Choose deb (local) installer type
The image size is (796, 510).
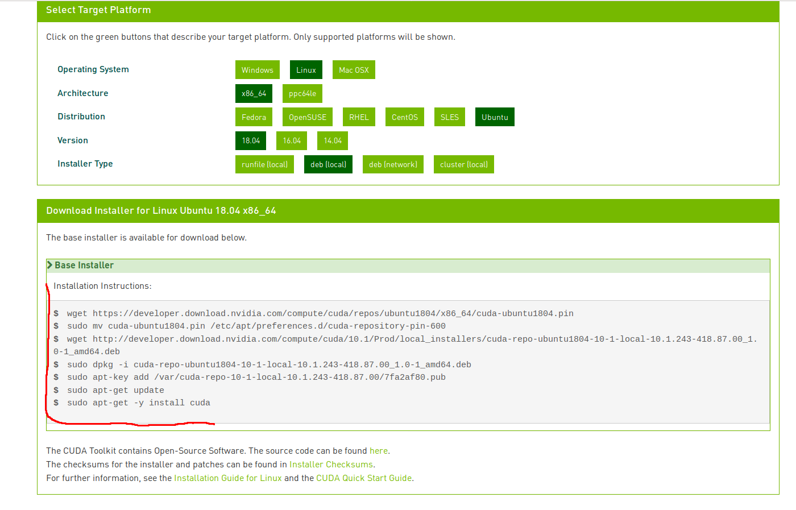click(328, 164)
